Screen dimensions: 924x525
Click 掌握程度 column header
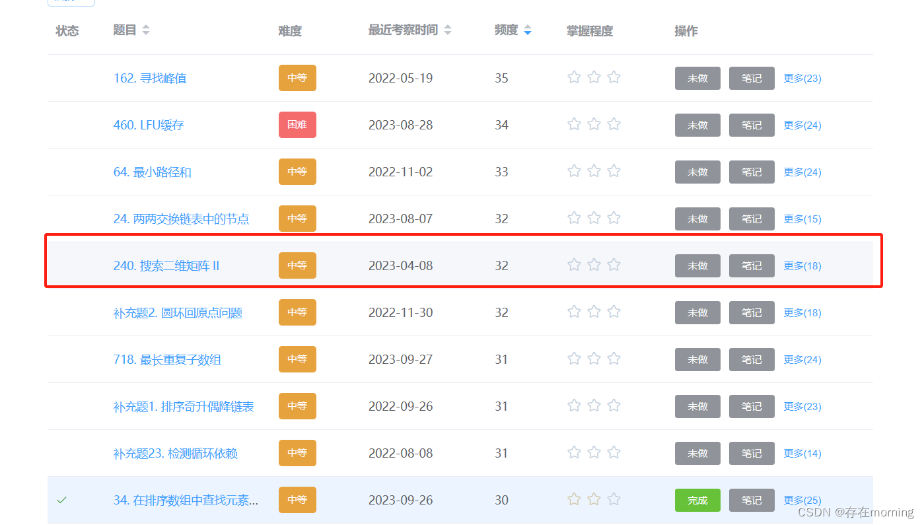tap(590, 31)
